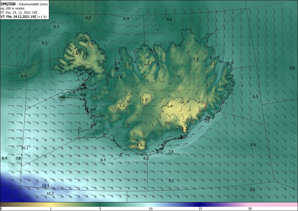Image resolution: width=298 pixels, height=211 pixels.
Task: Select the 1.9 value on the southern glacier
Action: (139, 145)
